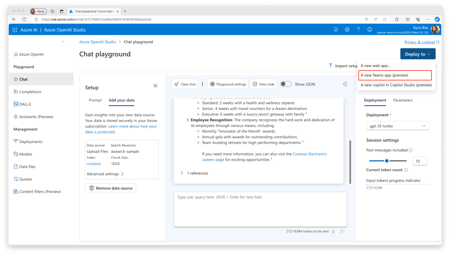The height and width of the screenshot is (255, 450).
Task: Switch to the Prompt tab
Action: click(x=95, y=100)
